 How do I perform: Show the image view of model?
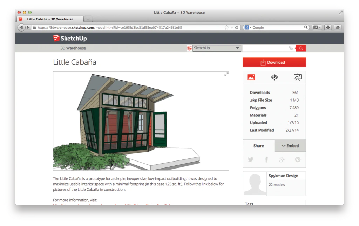(x=251, y=77)
